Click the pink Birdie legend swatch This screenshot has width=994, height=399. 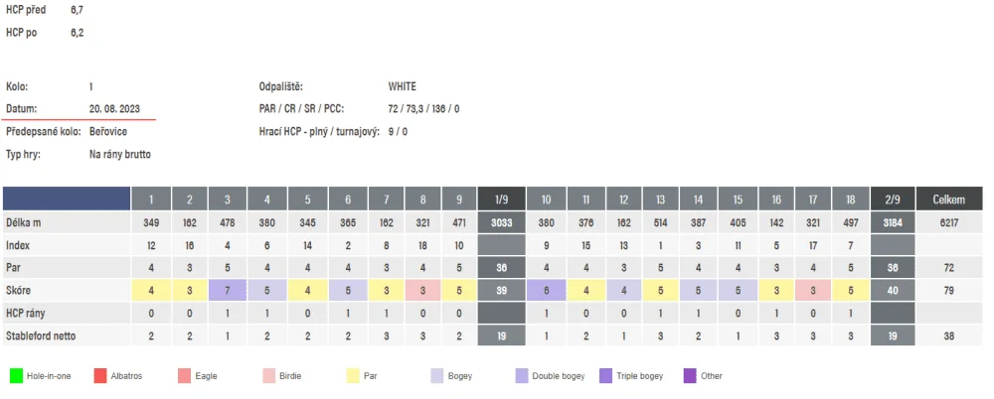point(268,376)
